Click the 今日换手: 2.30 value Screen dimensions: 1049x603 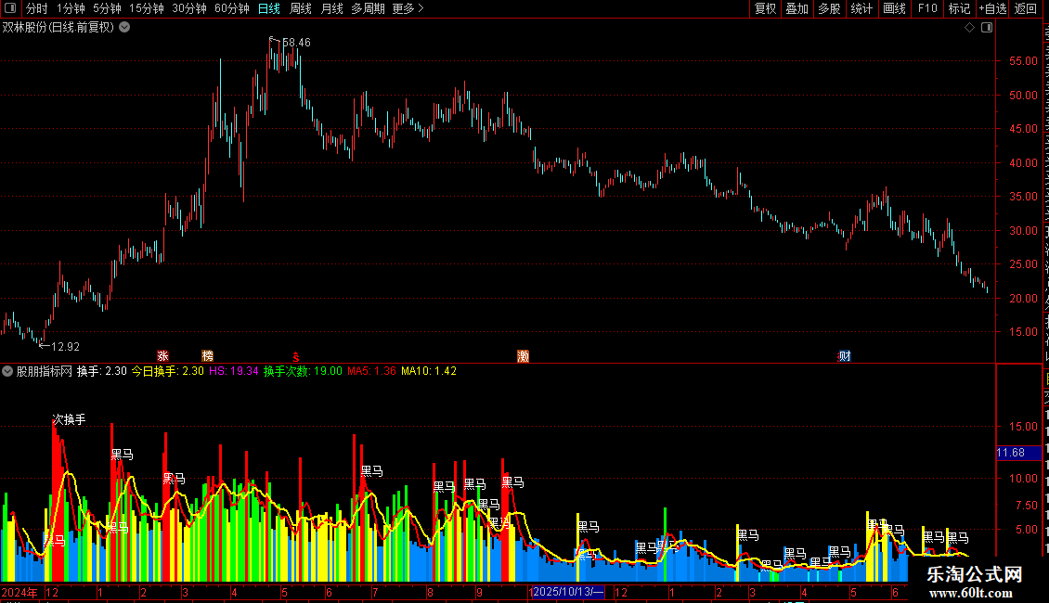(x=168, y=371)
